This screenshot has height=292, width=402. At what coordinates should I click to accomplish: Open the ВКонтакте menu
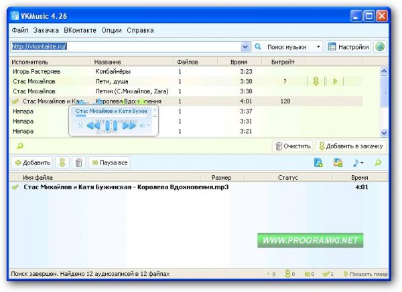[x=80, y=30]
